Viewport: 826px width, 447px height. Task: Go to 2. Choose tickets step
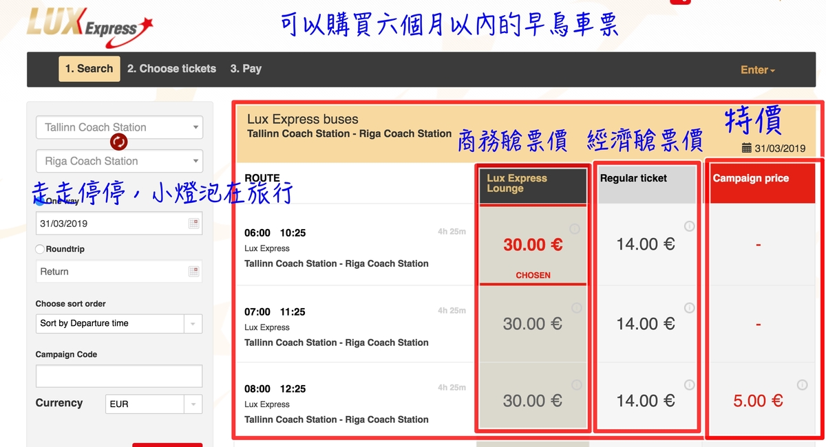(x=171, y=69)
